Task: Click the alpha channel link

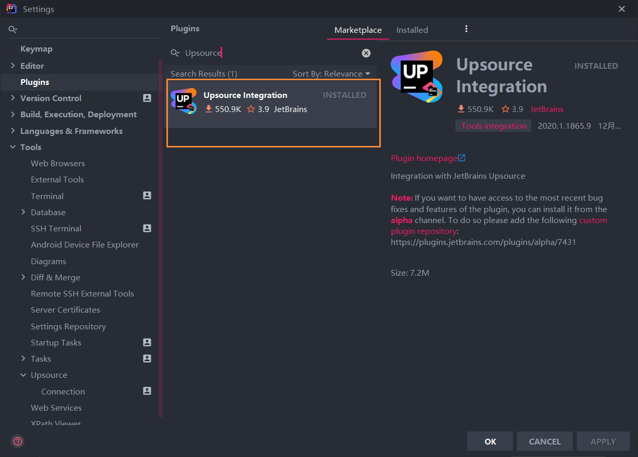Action: (x=402, y=220)
